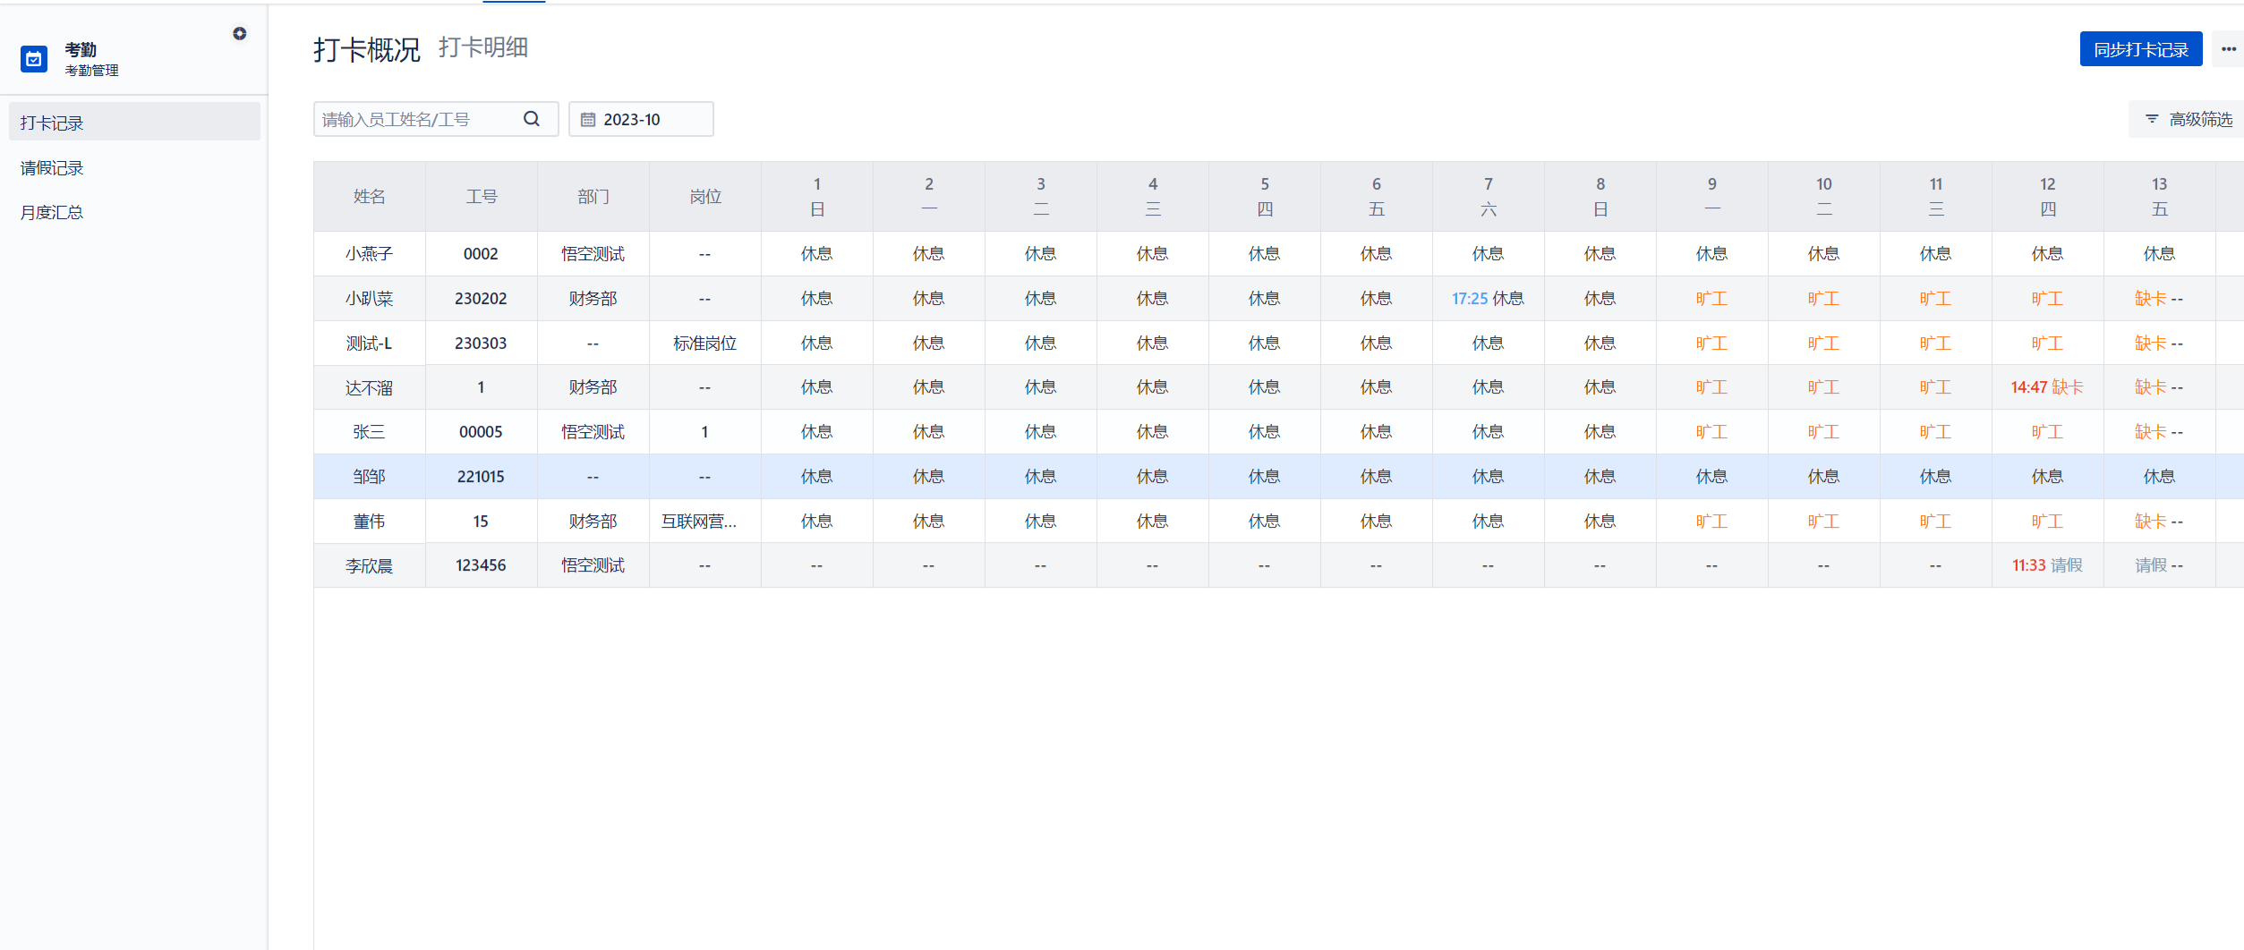The height and width of the screenshot is (950, 2244).
Task: Open the ellipsis more-options menu at top right
Action: (2227, 48)
